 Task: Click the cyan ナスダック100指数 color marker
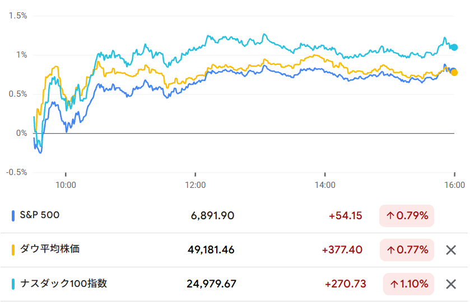click(13, 284)
